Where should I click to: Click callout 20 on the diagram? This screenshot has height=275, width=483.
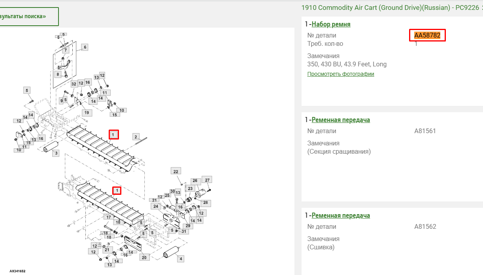tap(144, 257)
